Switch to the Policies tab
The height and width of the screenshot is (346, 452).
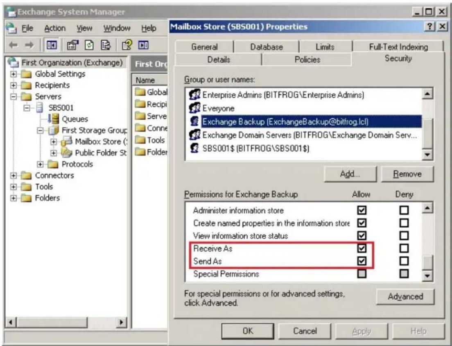(307, 59)
